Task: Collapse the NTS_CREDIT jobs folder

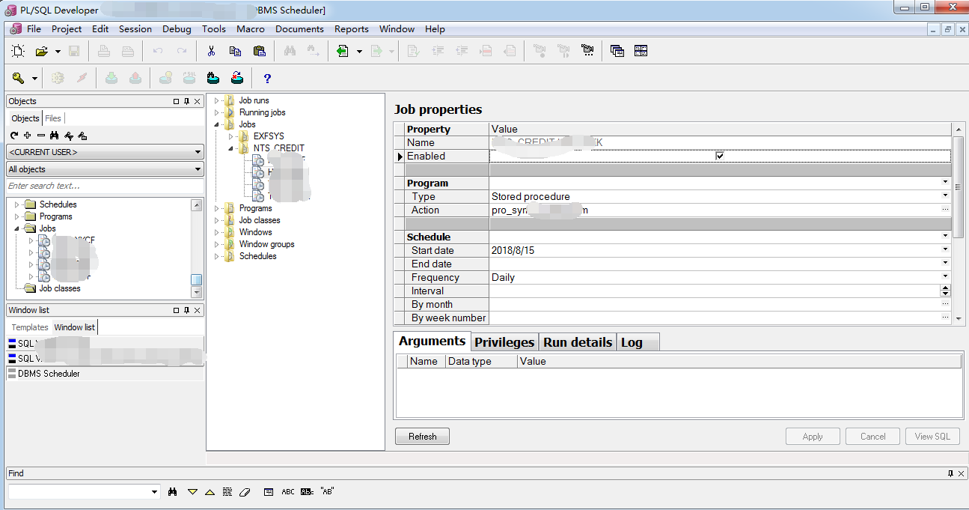Action: point(232,148)
